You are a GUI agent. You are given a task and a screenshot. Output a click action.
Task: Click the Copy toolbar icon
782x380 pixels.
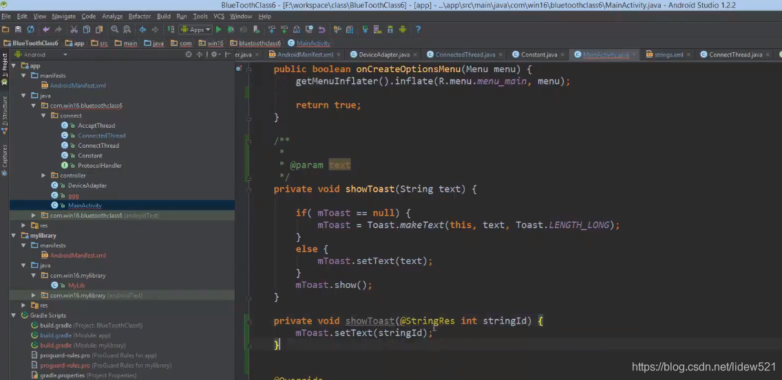[86, 30]
